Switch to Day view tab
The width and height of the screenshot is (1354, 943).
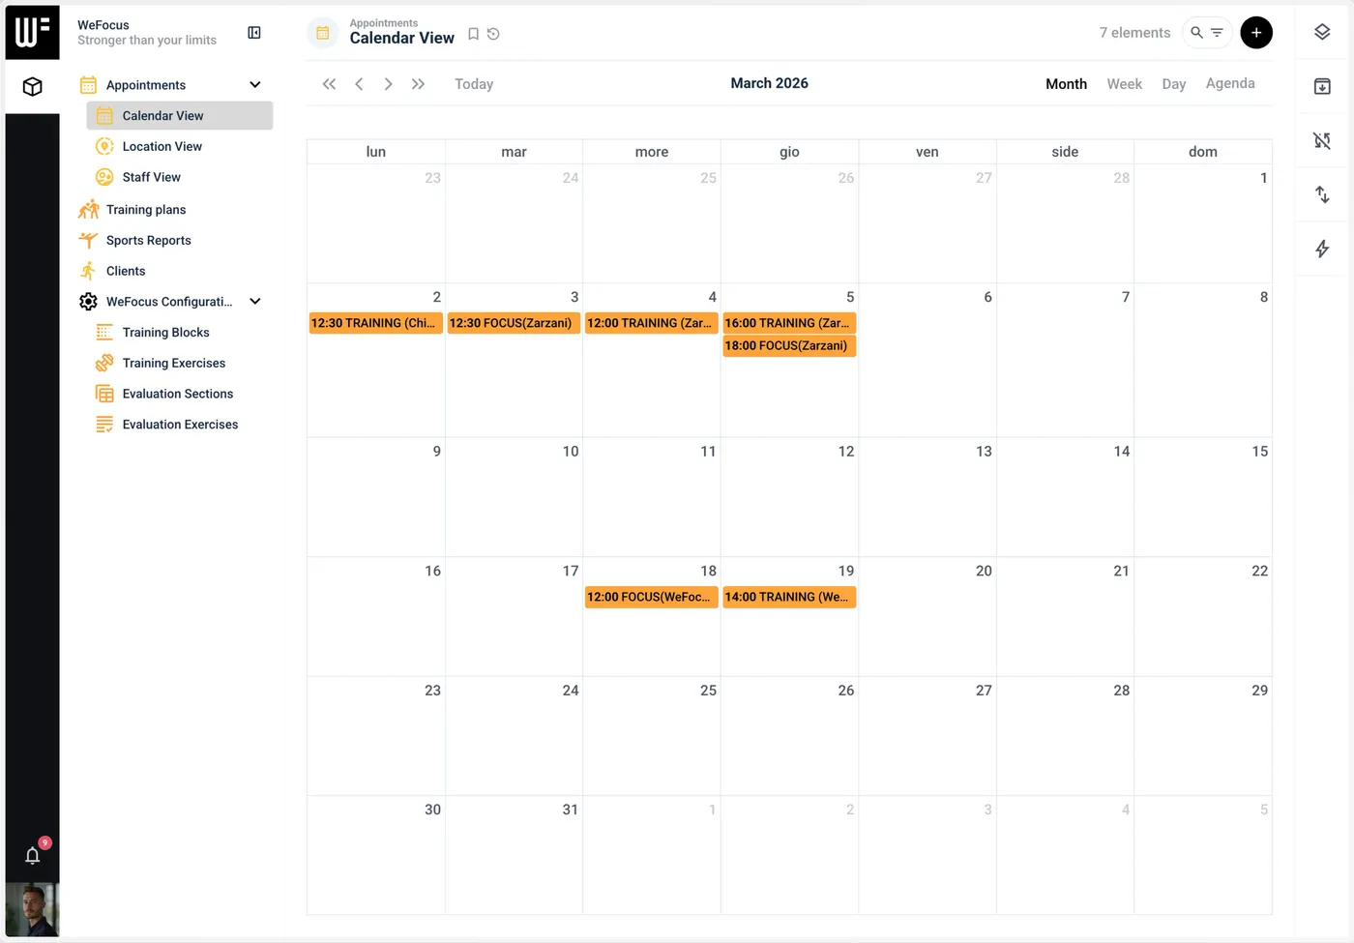(x=1173, y=84)
